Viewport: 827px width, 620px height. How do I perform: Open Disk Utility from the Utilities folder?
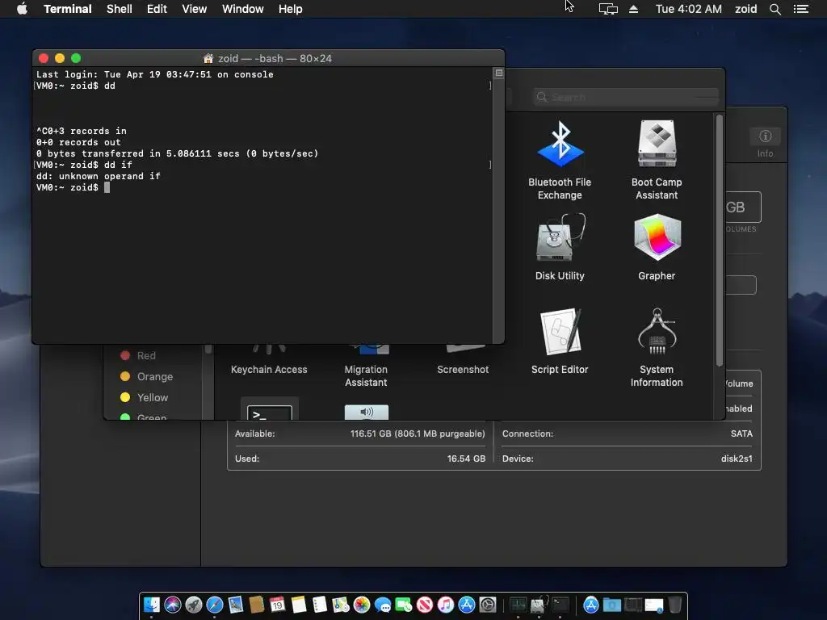[x=560, y=247]
